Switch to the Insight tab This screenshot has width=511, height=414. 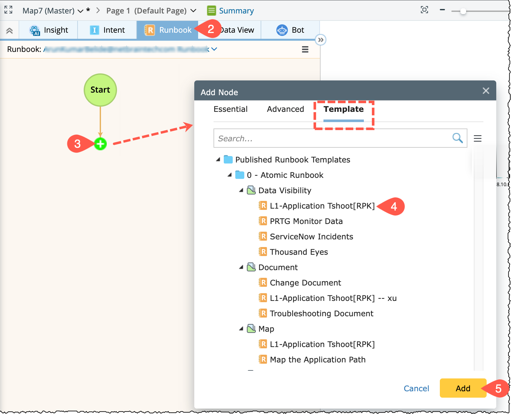click(x=48, y=30)
